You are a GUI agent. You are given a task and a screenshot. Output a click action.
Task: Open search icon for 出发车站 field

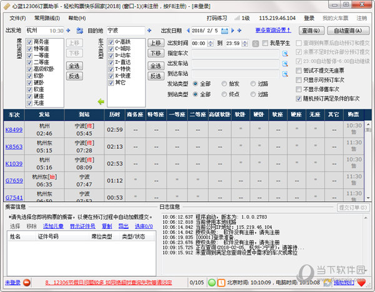285,64
